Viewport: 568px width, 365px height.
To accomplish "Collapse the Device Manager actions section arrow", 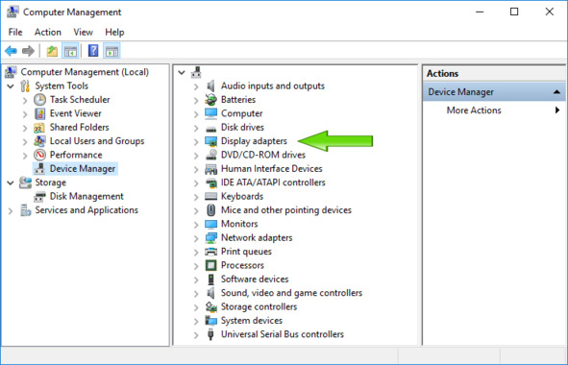I will click(556, 92).
